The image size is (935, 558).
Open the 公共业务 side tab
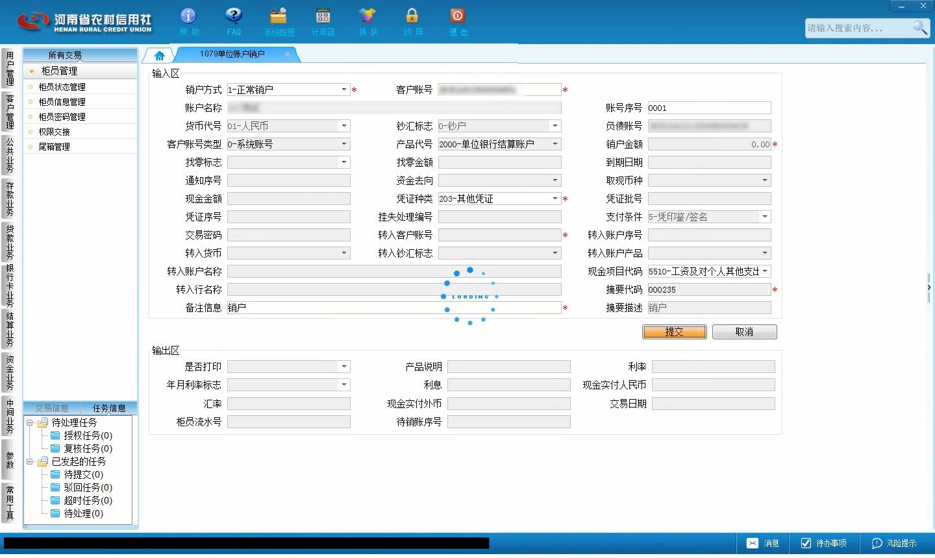(x=10, y=155)
